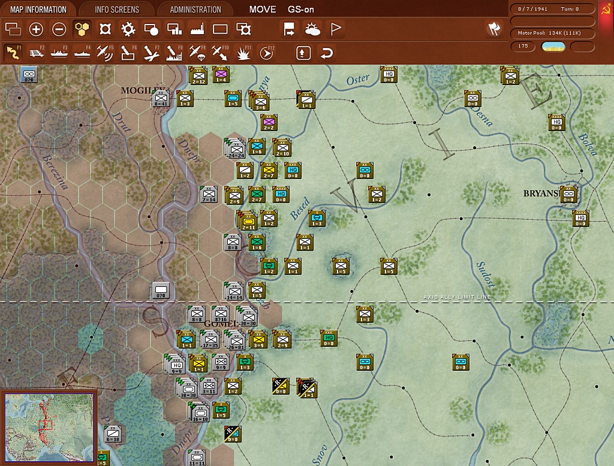Click the BRYANSK city label
Screen dimensions: 614x466
click(541, 193)
